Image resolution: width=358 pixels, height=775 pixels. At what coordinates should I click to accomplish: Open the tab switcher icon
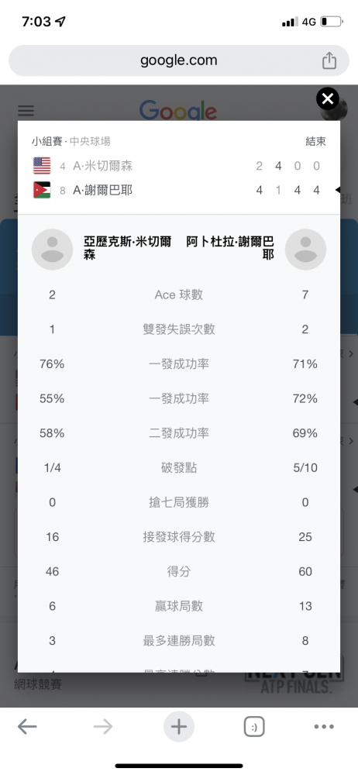tap(254, 727)
